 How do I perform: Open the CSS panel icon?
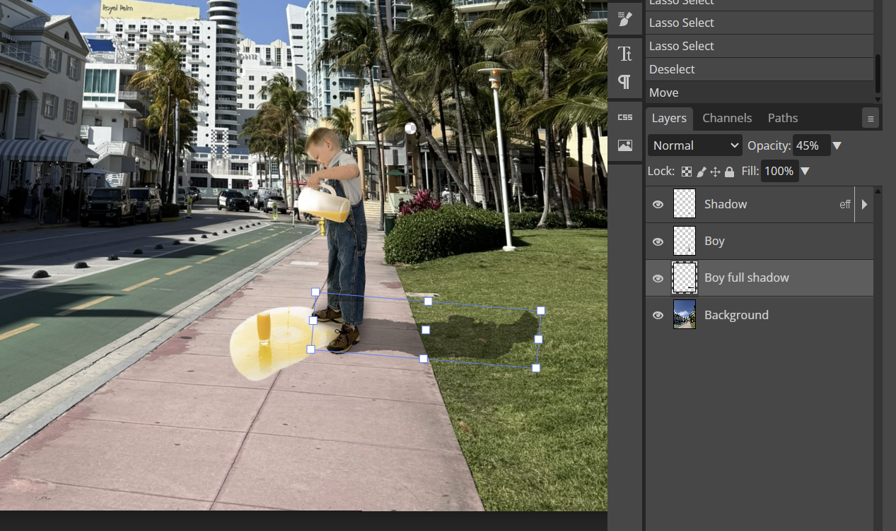coord(625,117)
